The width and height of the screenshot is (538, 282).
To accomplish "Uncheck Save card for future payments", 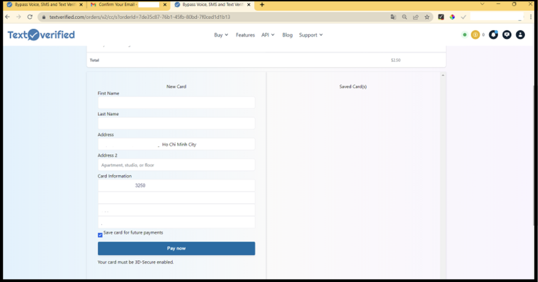I will [100, 235].
